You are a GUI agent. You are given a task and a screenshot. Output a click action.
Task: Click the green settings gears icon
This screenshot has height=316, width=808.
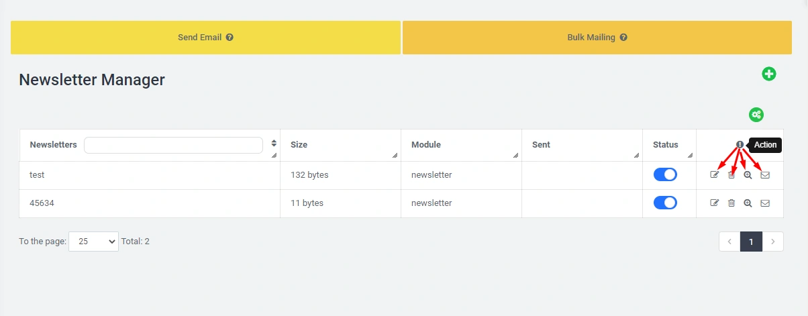[x=756, y=115]
